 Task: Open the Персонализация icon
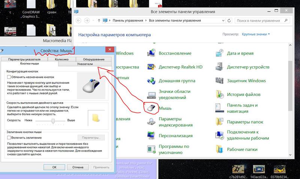coord(151,136)
